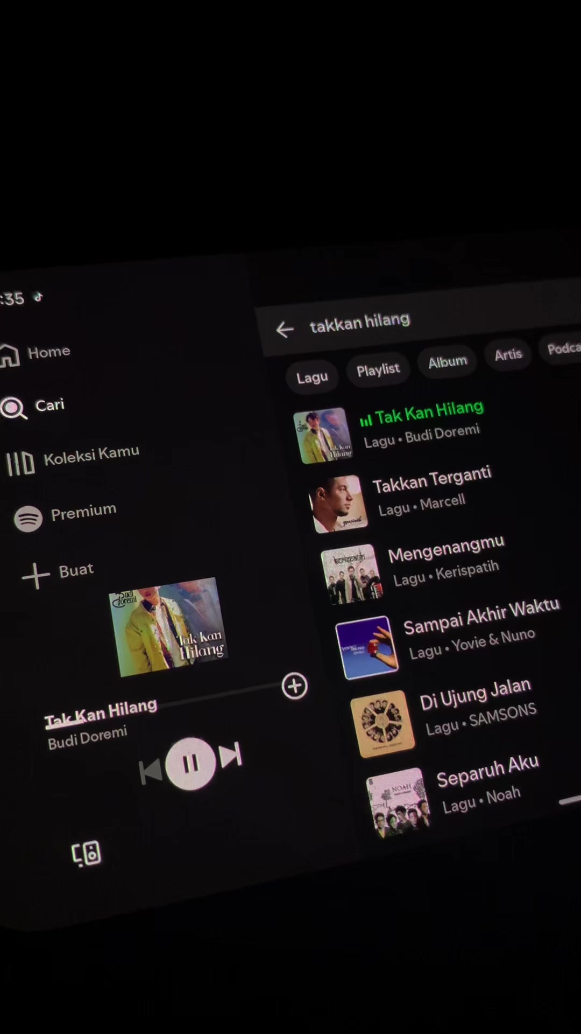The width and height of the screenshot is (581, 1034).
Task: Filter results by Lagu
Action: pyautogui.click(x=312, y=378)
